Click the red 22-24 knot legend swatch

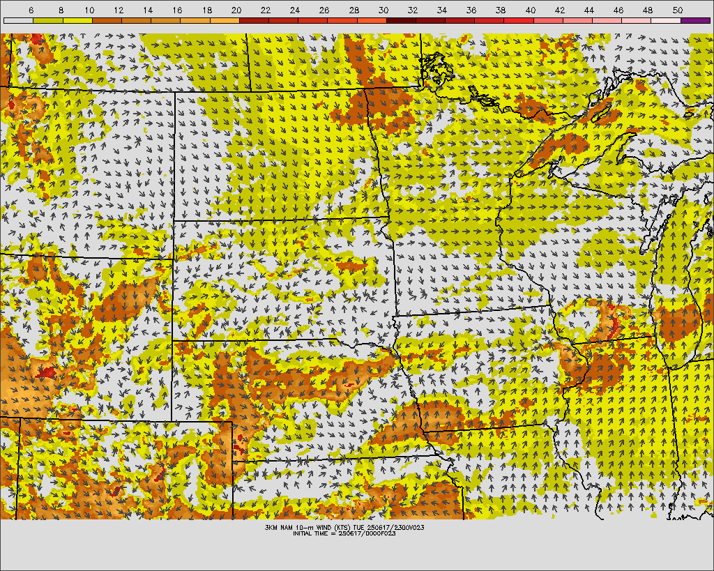(284, 20)
